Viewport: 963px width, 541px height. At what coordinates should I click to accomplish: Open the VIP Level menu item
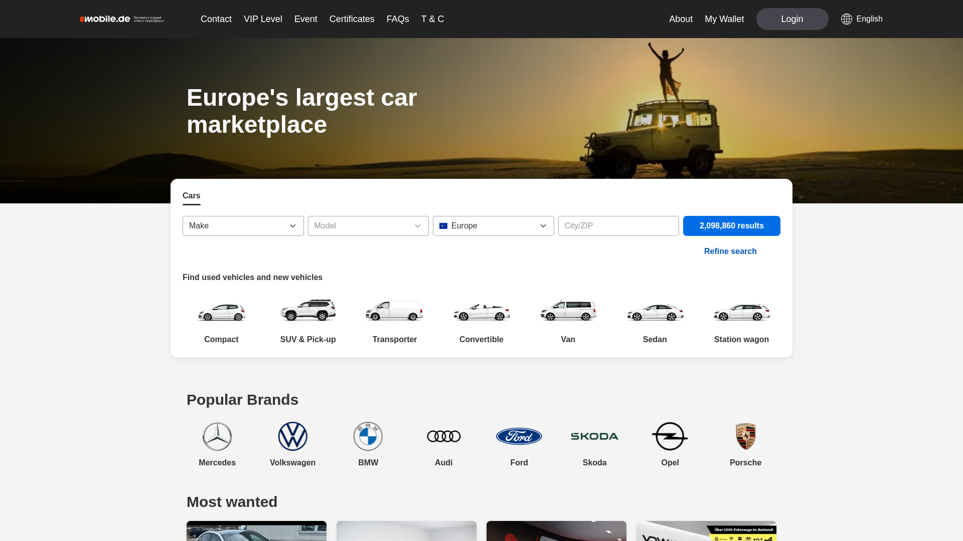(x=263, y=19)
